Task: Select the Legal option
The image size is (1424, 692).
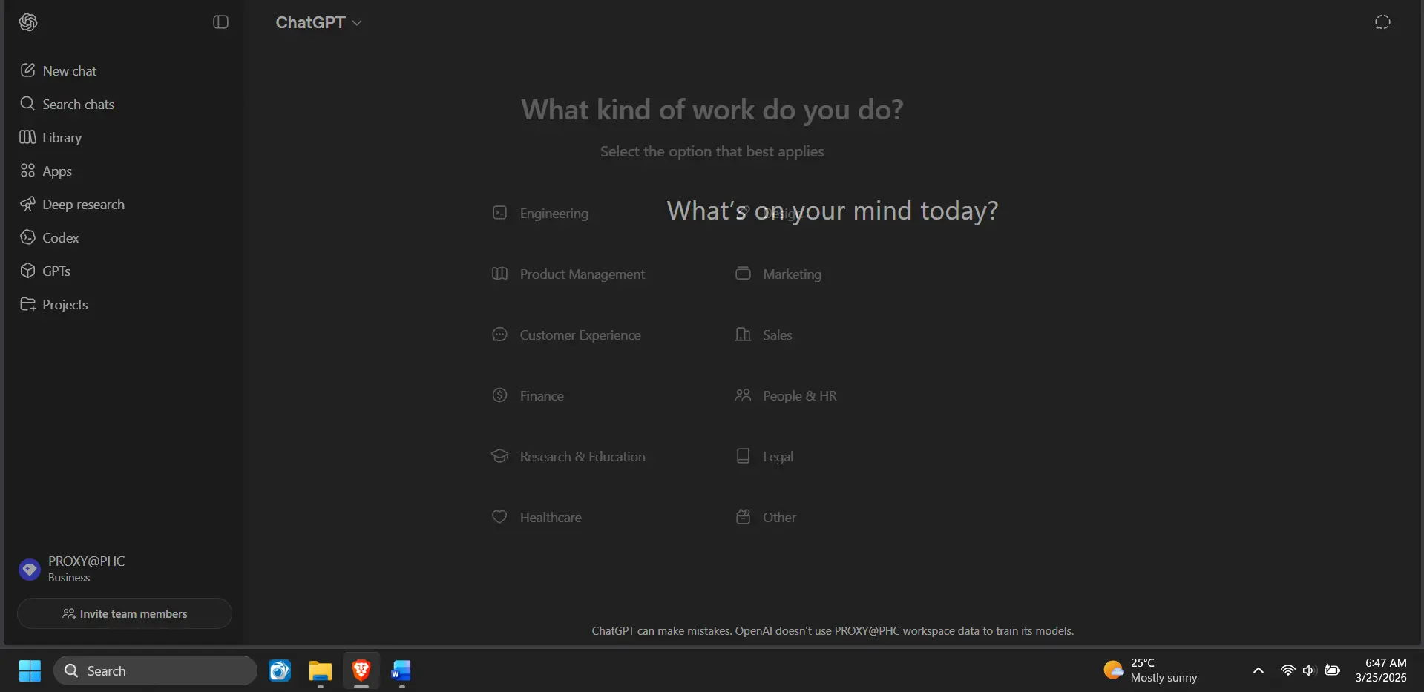Action: tap(764, 457)
